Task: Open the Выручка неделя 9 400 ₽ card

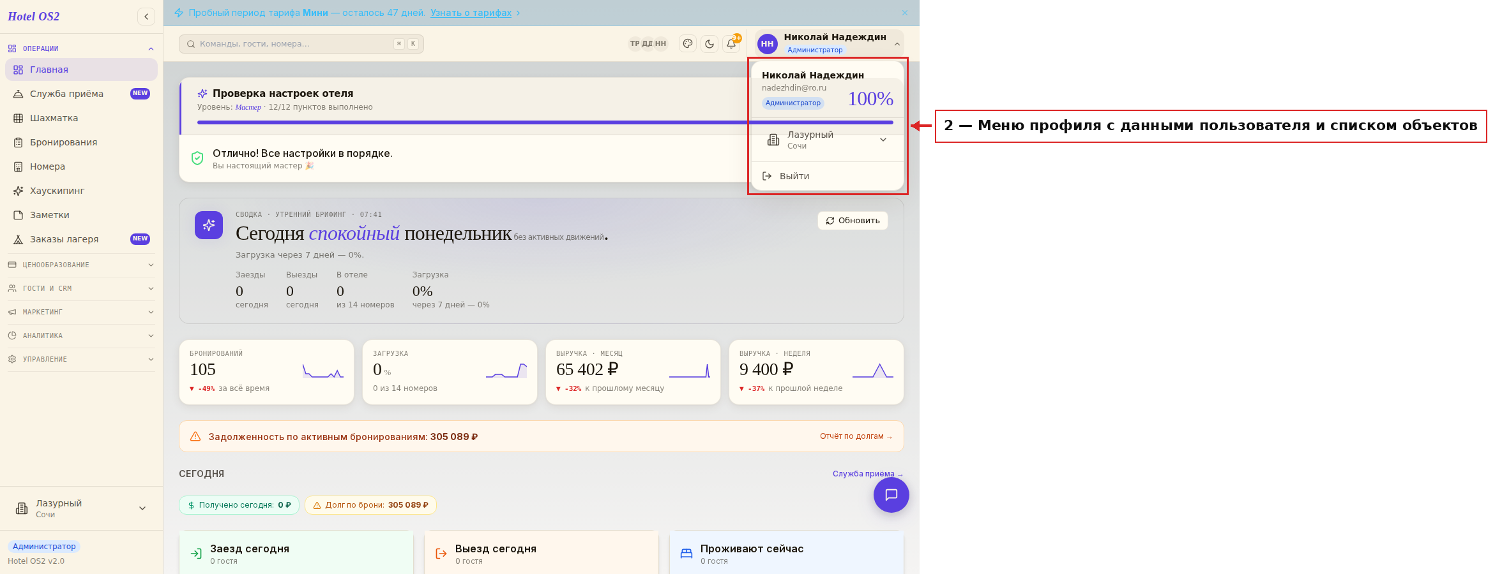Action: click(816, 372)
